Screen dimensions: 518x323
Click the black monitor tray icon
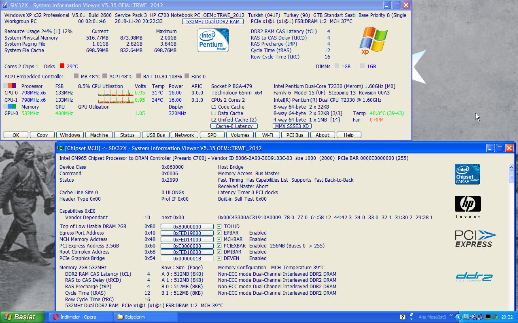pos(488,317)
